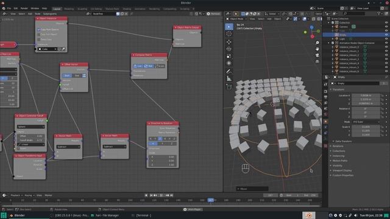Open Subtract dropdown in right Vector Math node

point(115,147)
